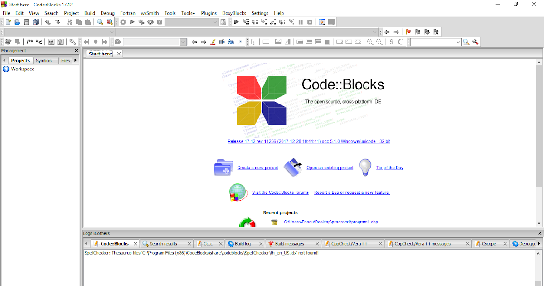The image size is (544, 286).
Task: Click the Find magnifier icon
Action: point(100,22)
